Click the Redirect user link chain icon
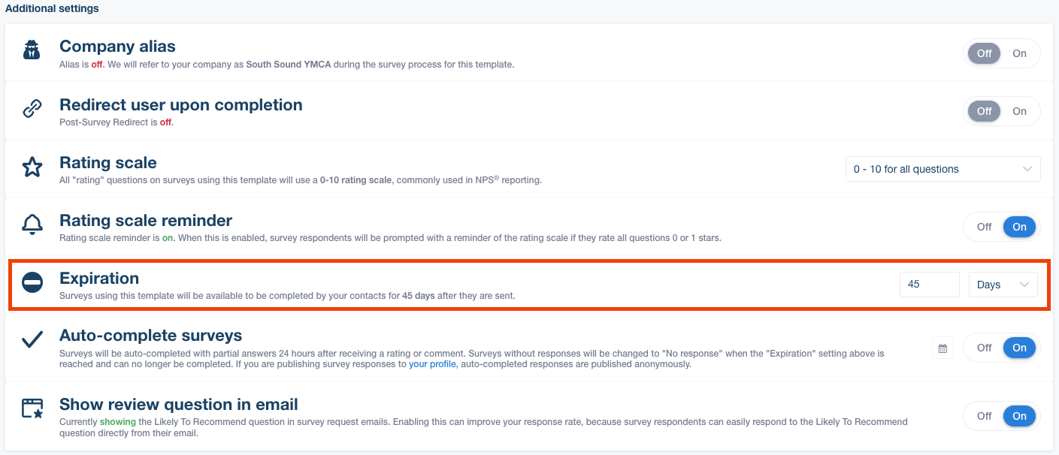This screenshot has height=455, width=1059. tap(32, 110)
